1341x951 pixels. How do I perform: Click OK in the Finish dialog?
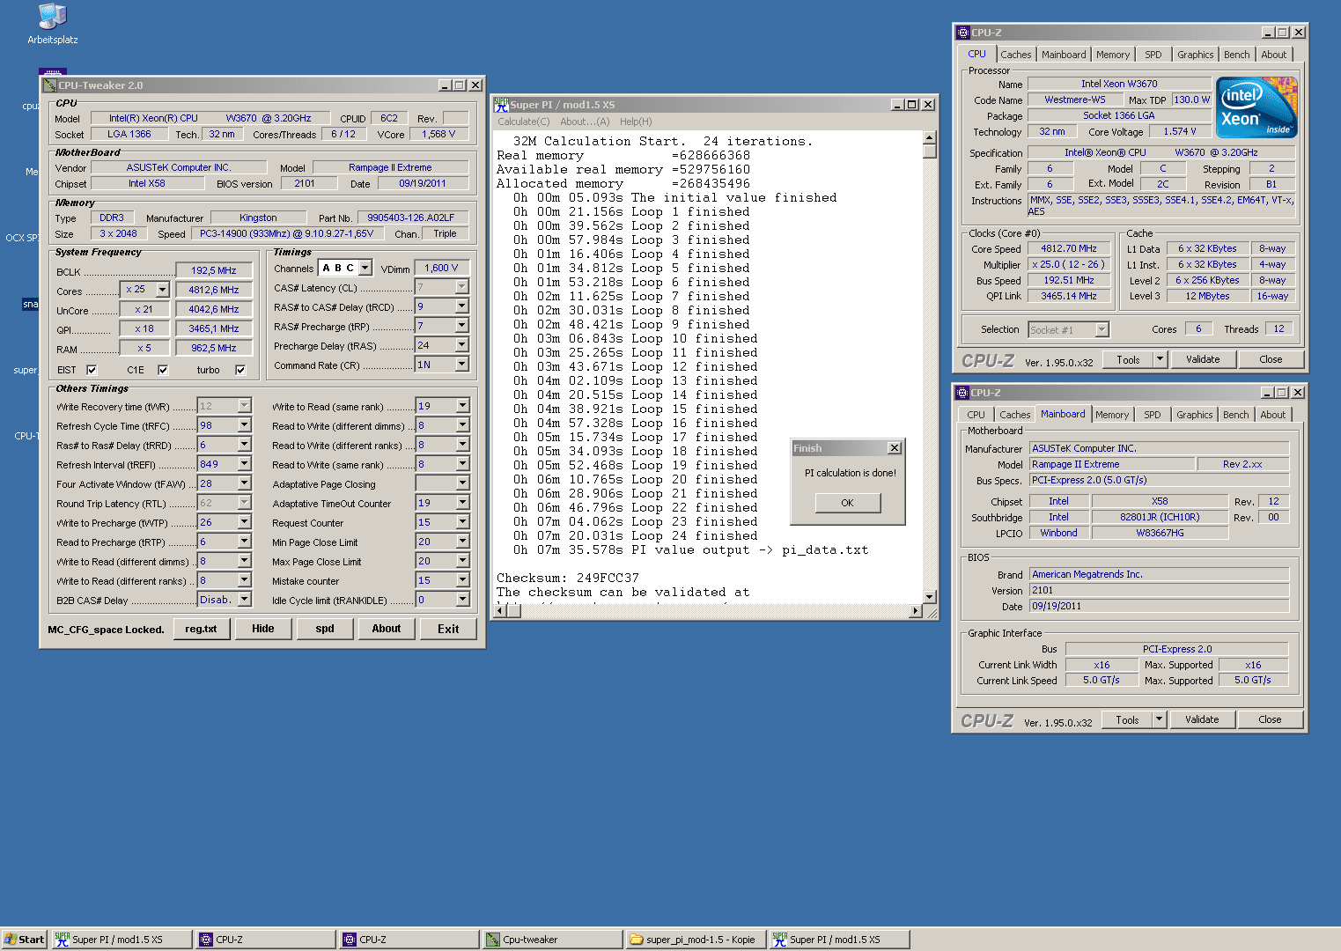click(847, 503)
